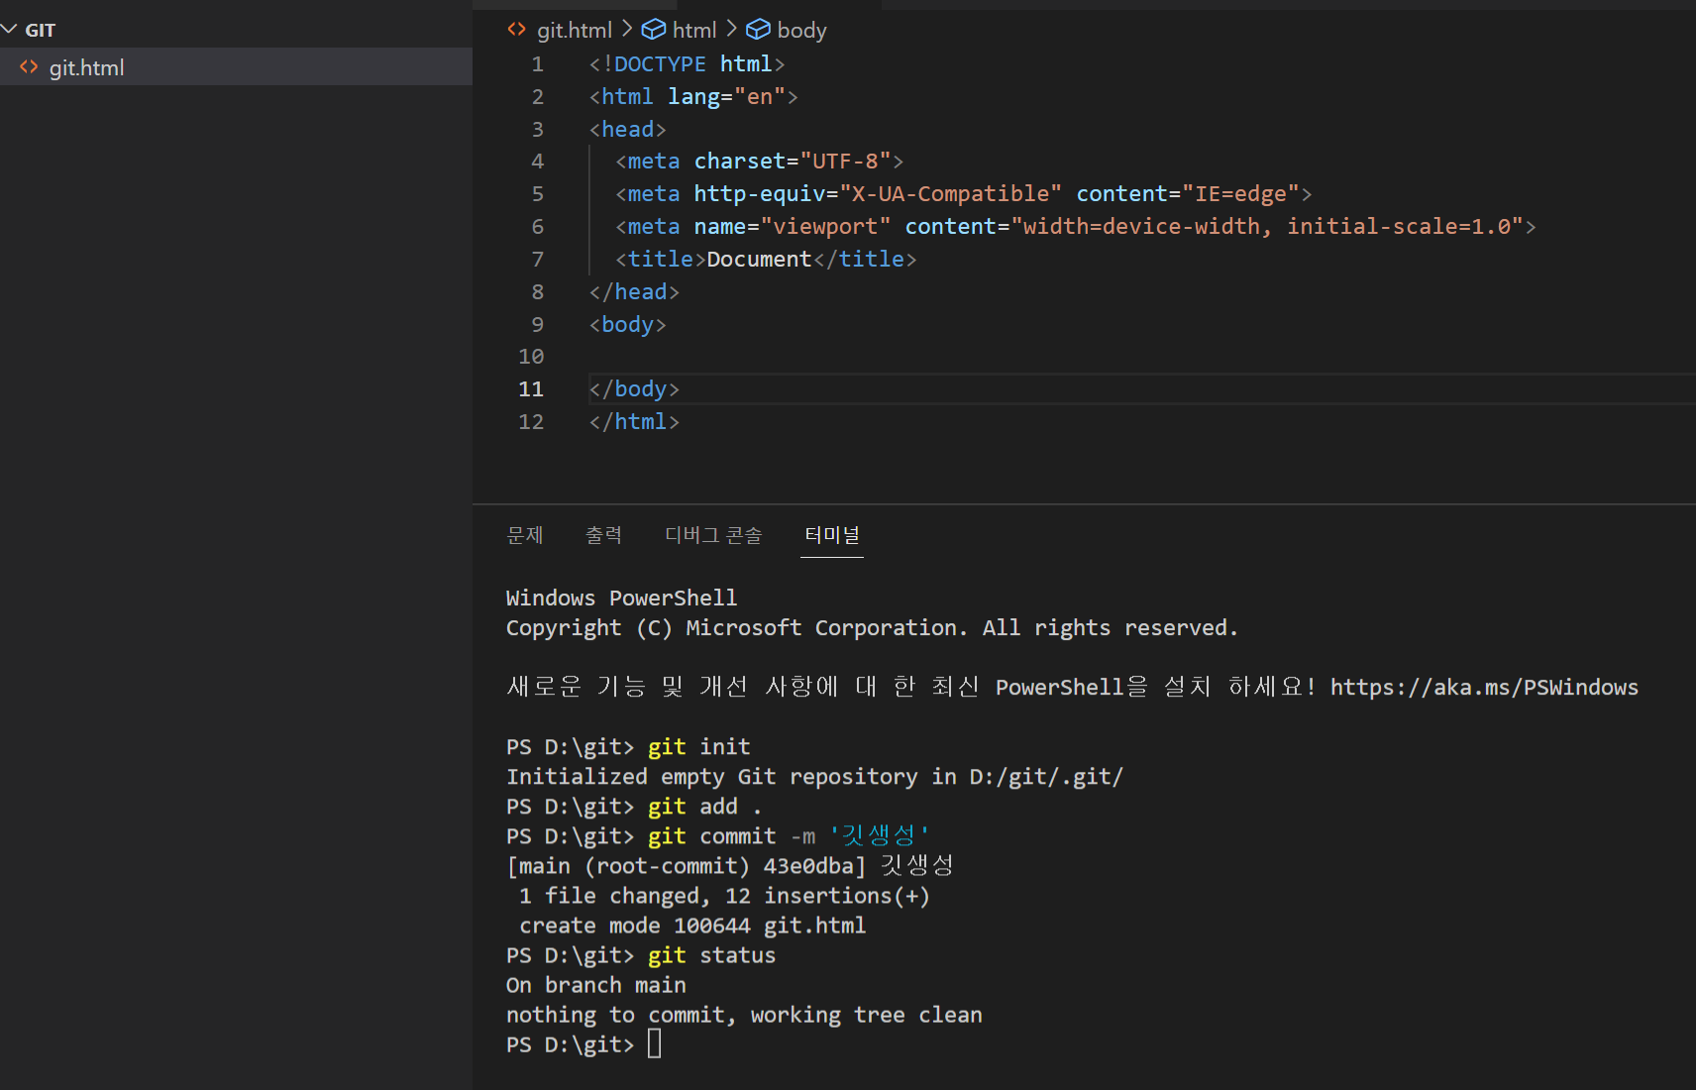Click the closing </body> tag
The image size is (1696, 1090).
tap(634, 389)
